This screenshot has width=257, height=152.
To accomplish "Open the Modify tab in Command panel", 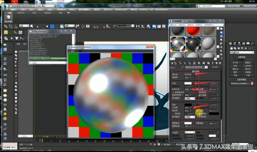I will pos(235,43).
